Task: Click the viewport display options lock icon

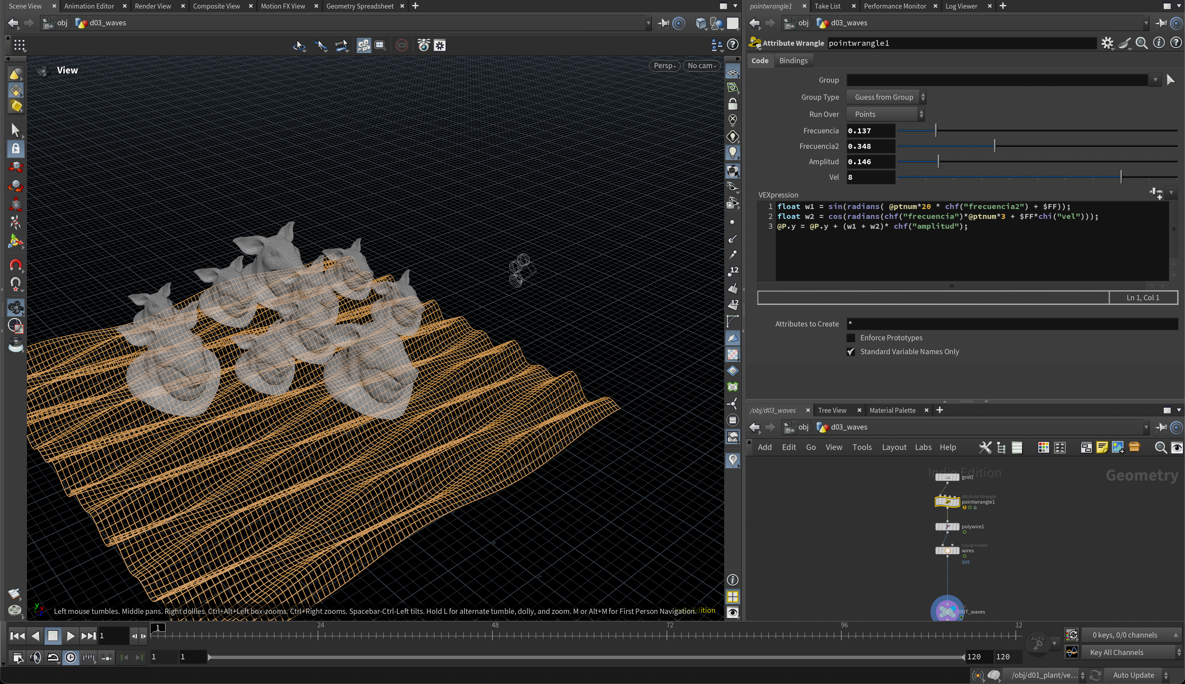Action: (x=732, y=104)
